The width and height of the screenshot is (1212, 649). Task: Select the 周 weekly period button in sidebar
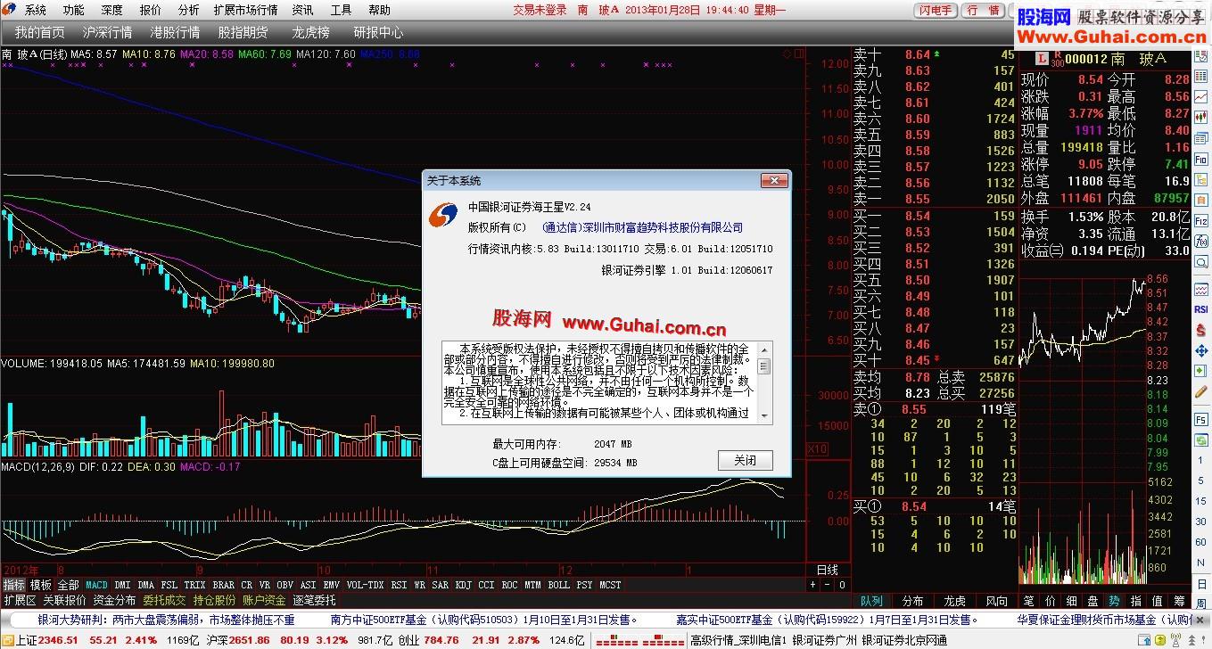pos(1200,604)
